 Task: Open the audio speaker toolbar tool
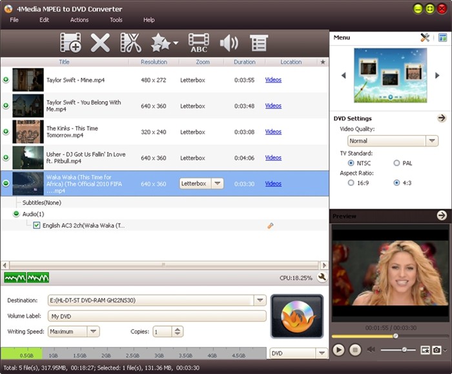point(229,43)
